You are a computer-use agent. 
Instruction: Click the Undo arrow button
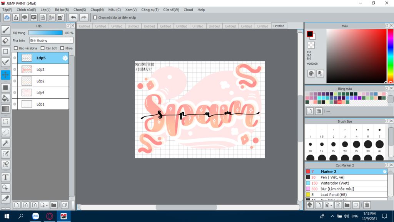pos(73,17)
